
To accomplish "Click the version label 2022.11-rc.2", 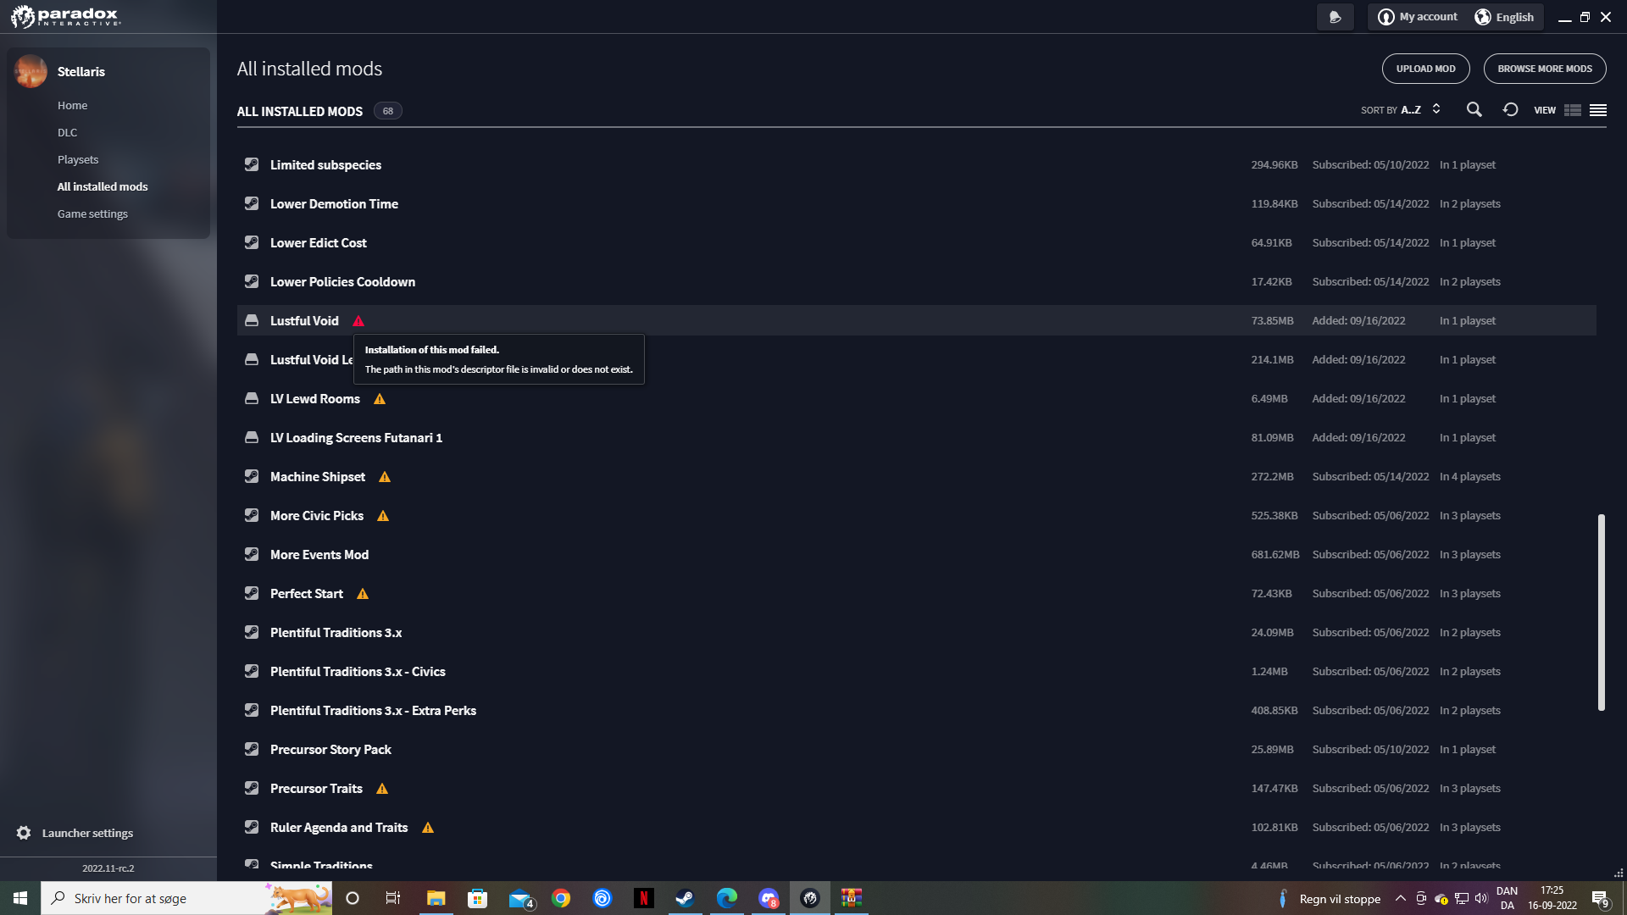I will 108,868.
